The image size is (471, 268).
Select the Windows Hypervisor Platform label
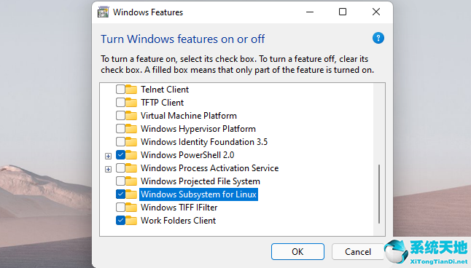pos(198,129)
